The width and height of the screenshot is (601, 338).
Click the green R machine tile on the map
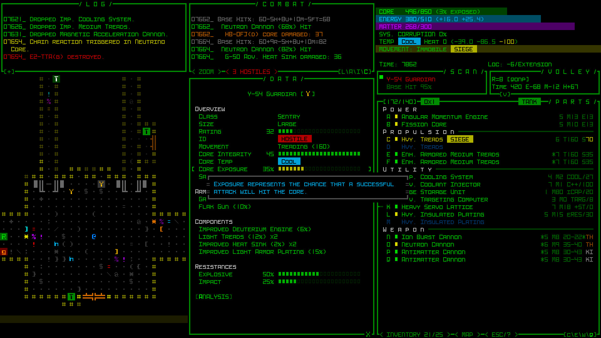click(3, 237)
